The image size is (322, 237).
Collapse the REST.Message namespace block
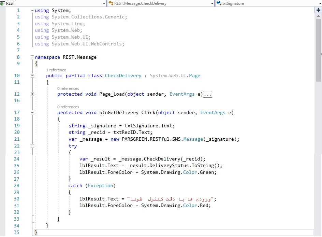32,57
